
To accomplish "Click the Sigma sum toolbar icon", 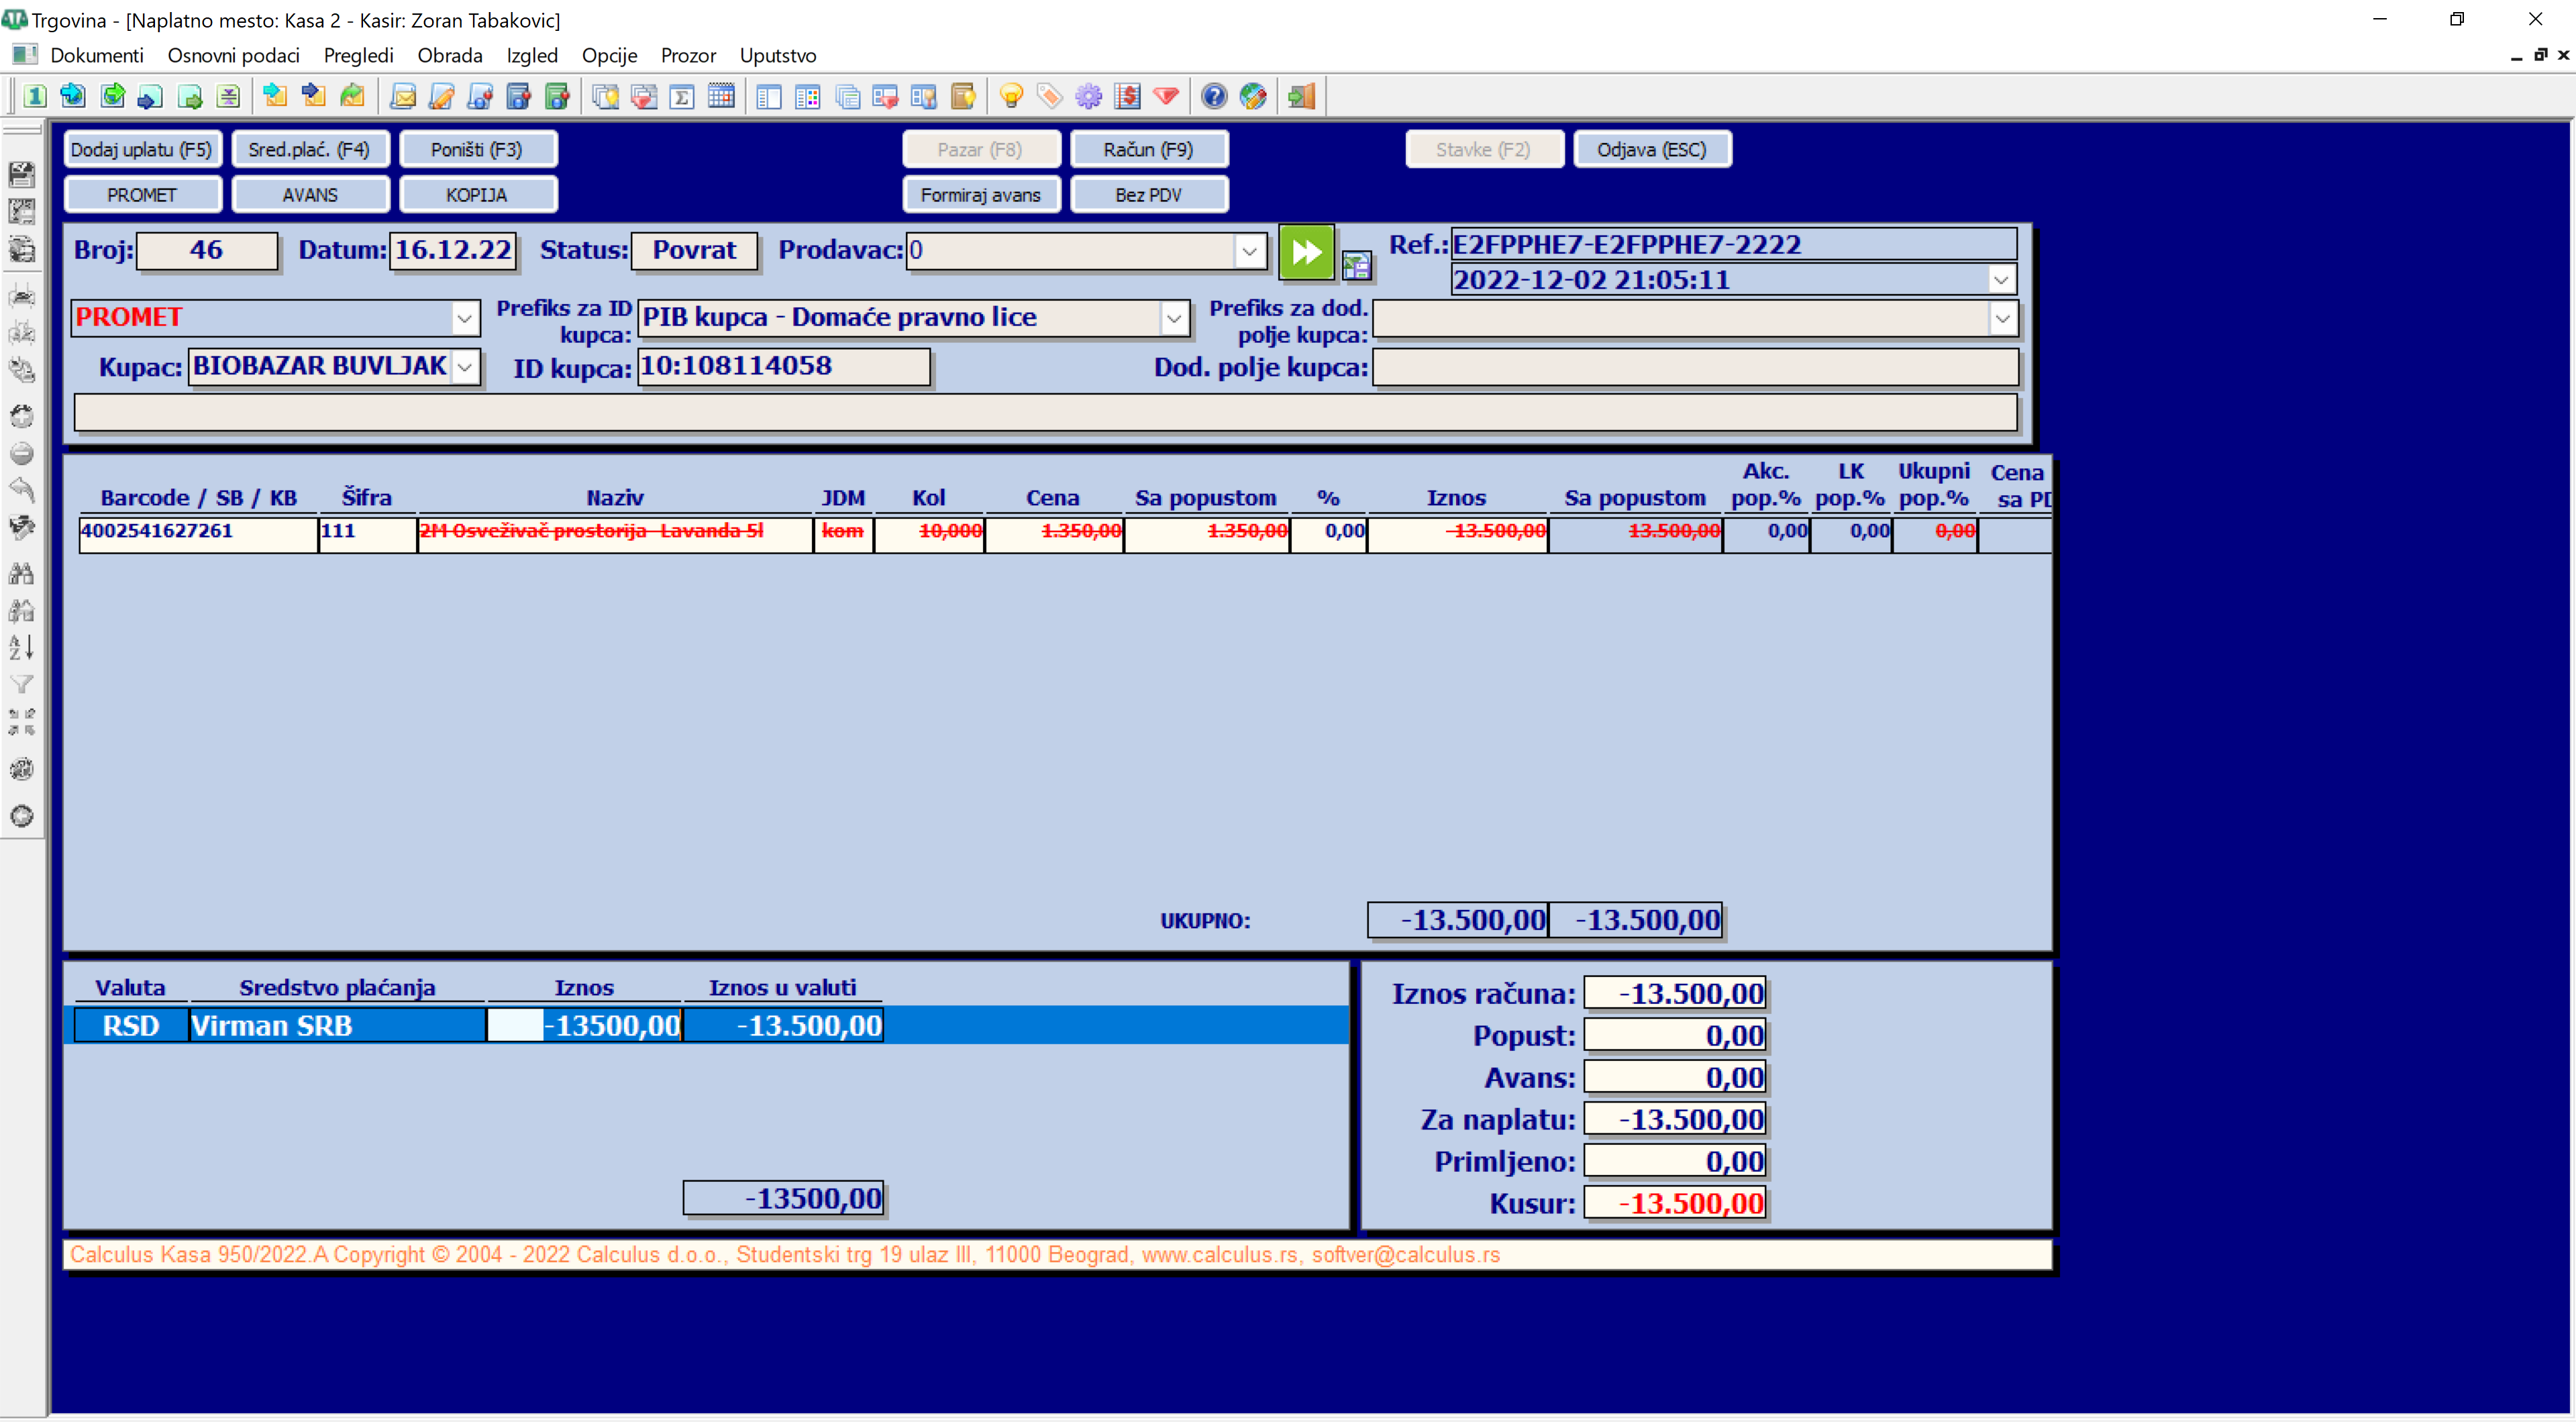I will pos(682,96).
